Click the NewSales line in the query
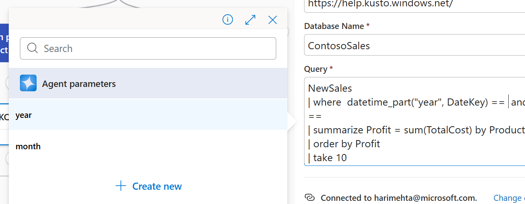The height and width of the screenshot is (204, 525). 330,88
